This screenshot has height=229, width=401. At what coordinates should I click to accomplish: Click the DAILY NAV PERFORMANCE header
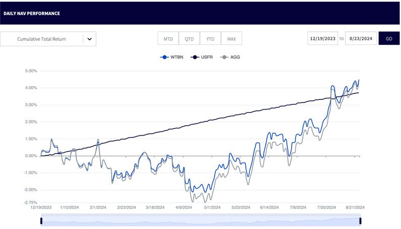point(32,14)
